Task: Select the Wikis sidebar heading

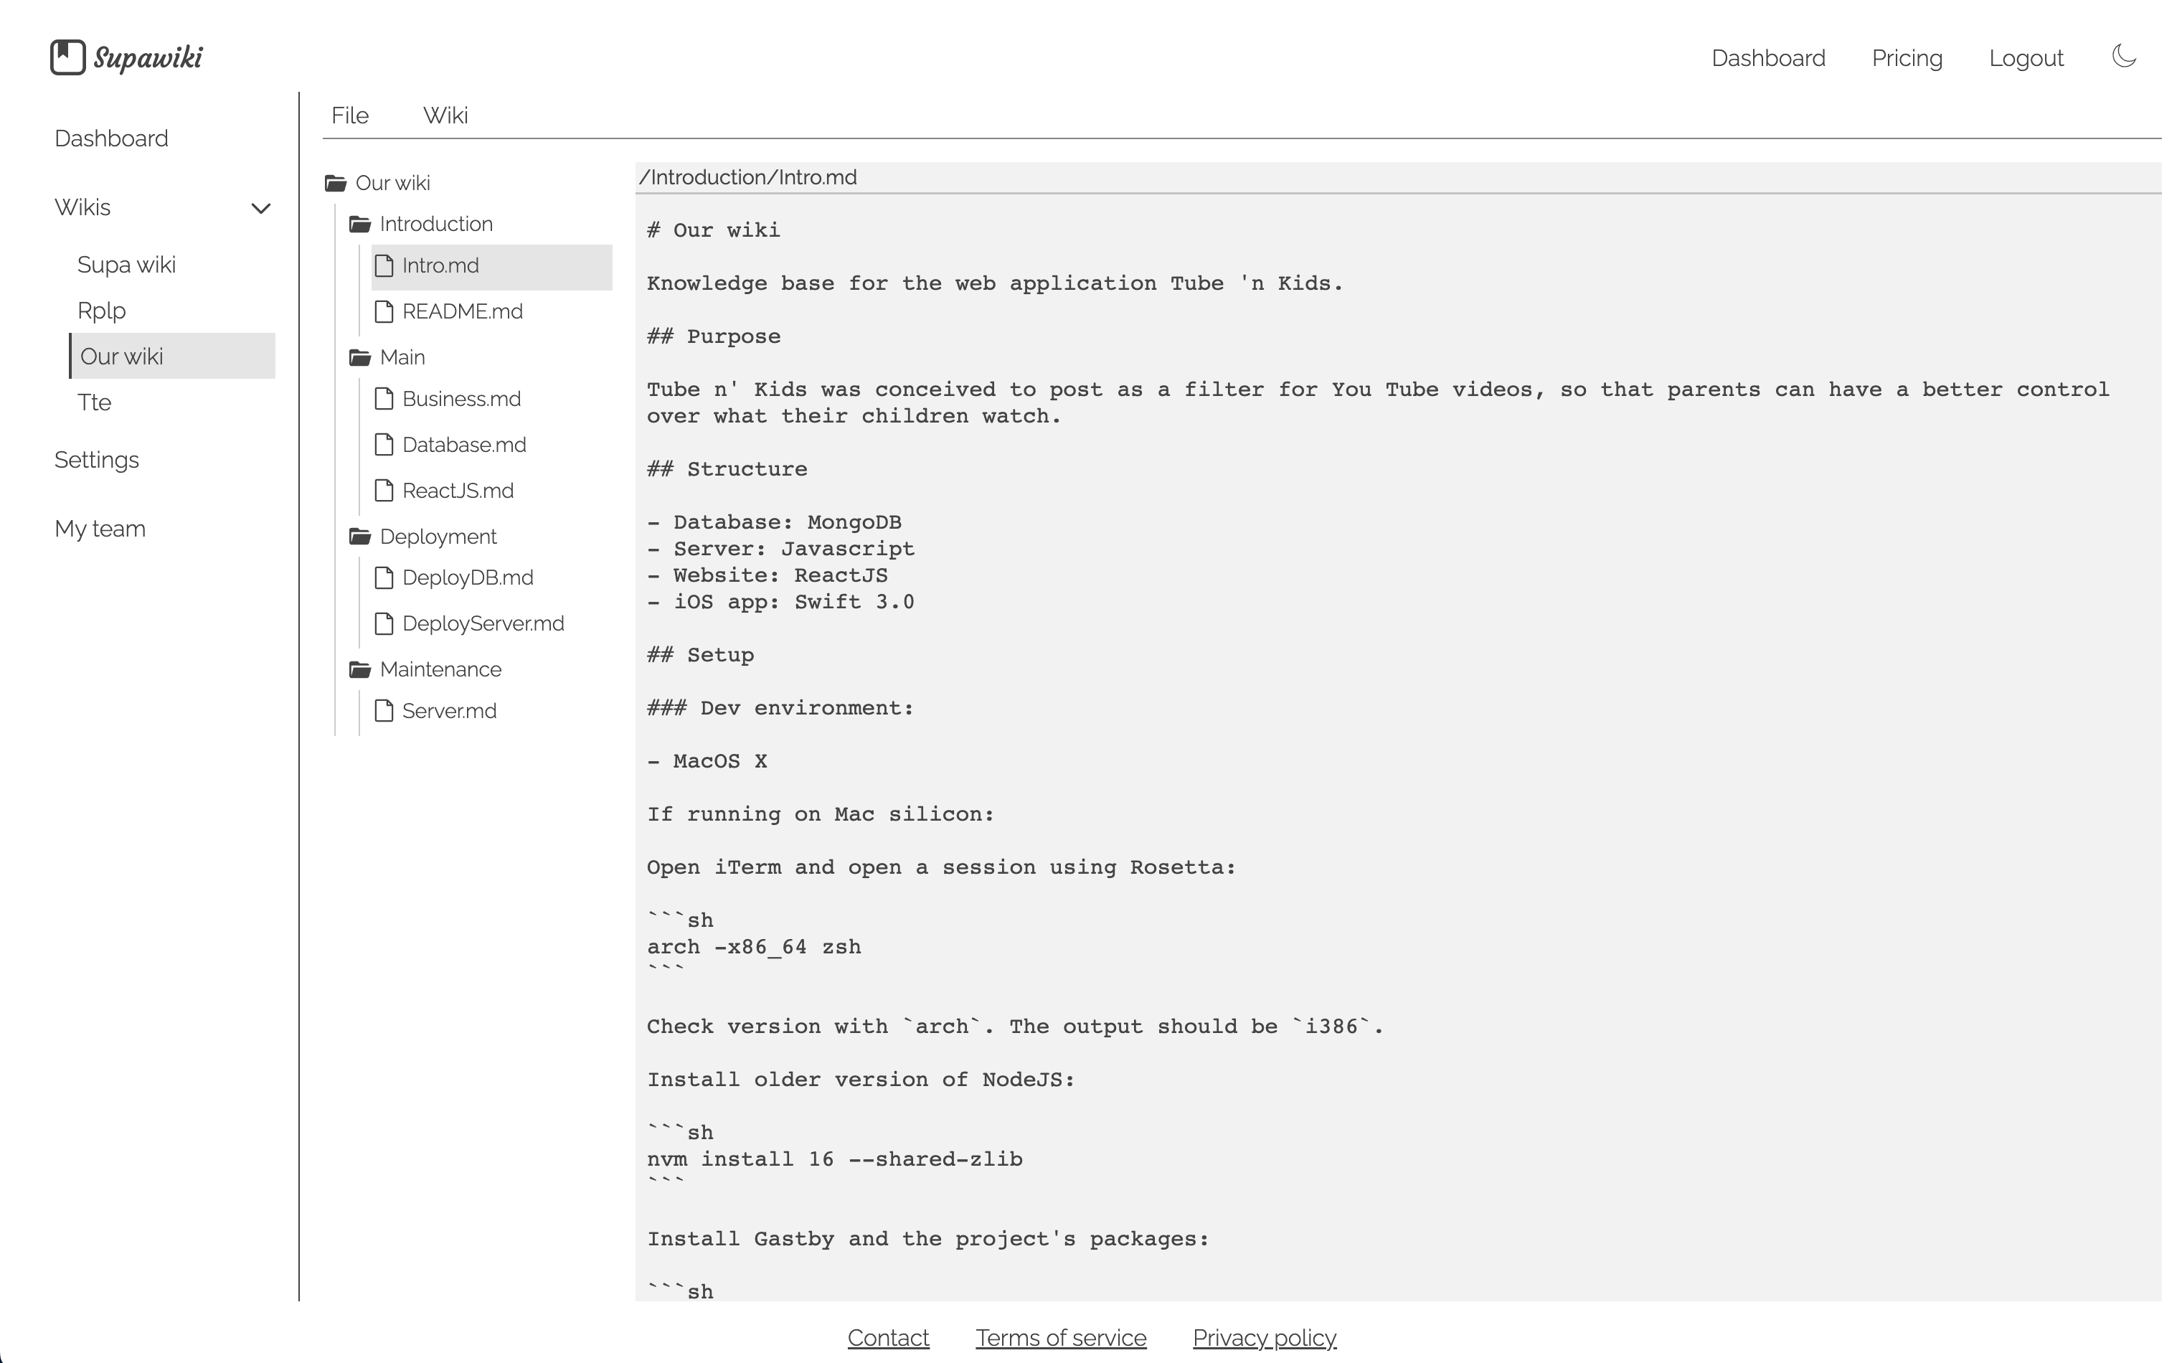Action: (83, 207)
